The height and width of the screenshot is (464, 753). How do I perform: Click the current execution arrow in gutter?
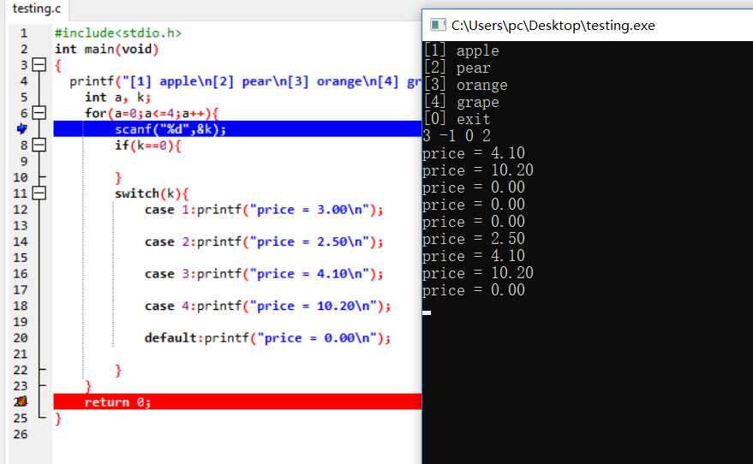pos(21,128)
